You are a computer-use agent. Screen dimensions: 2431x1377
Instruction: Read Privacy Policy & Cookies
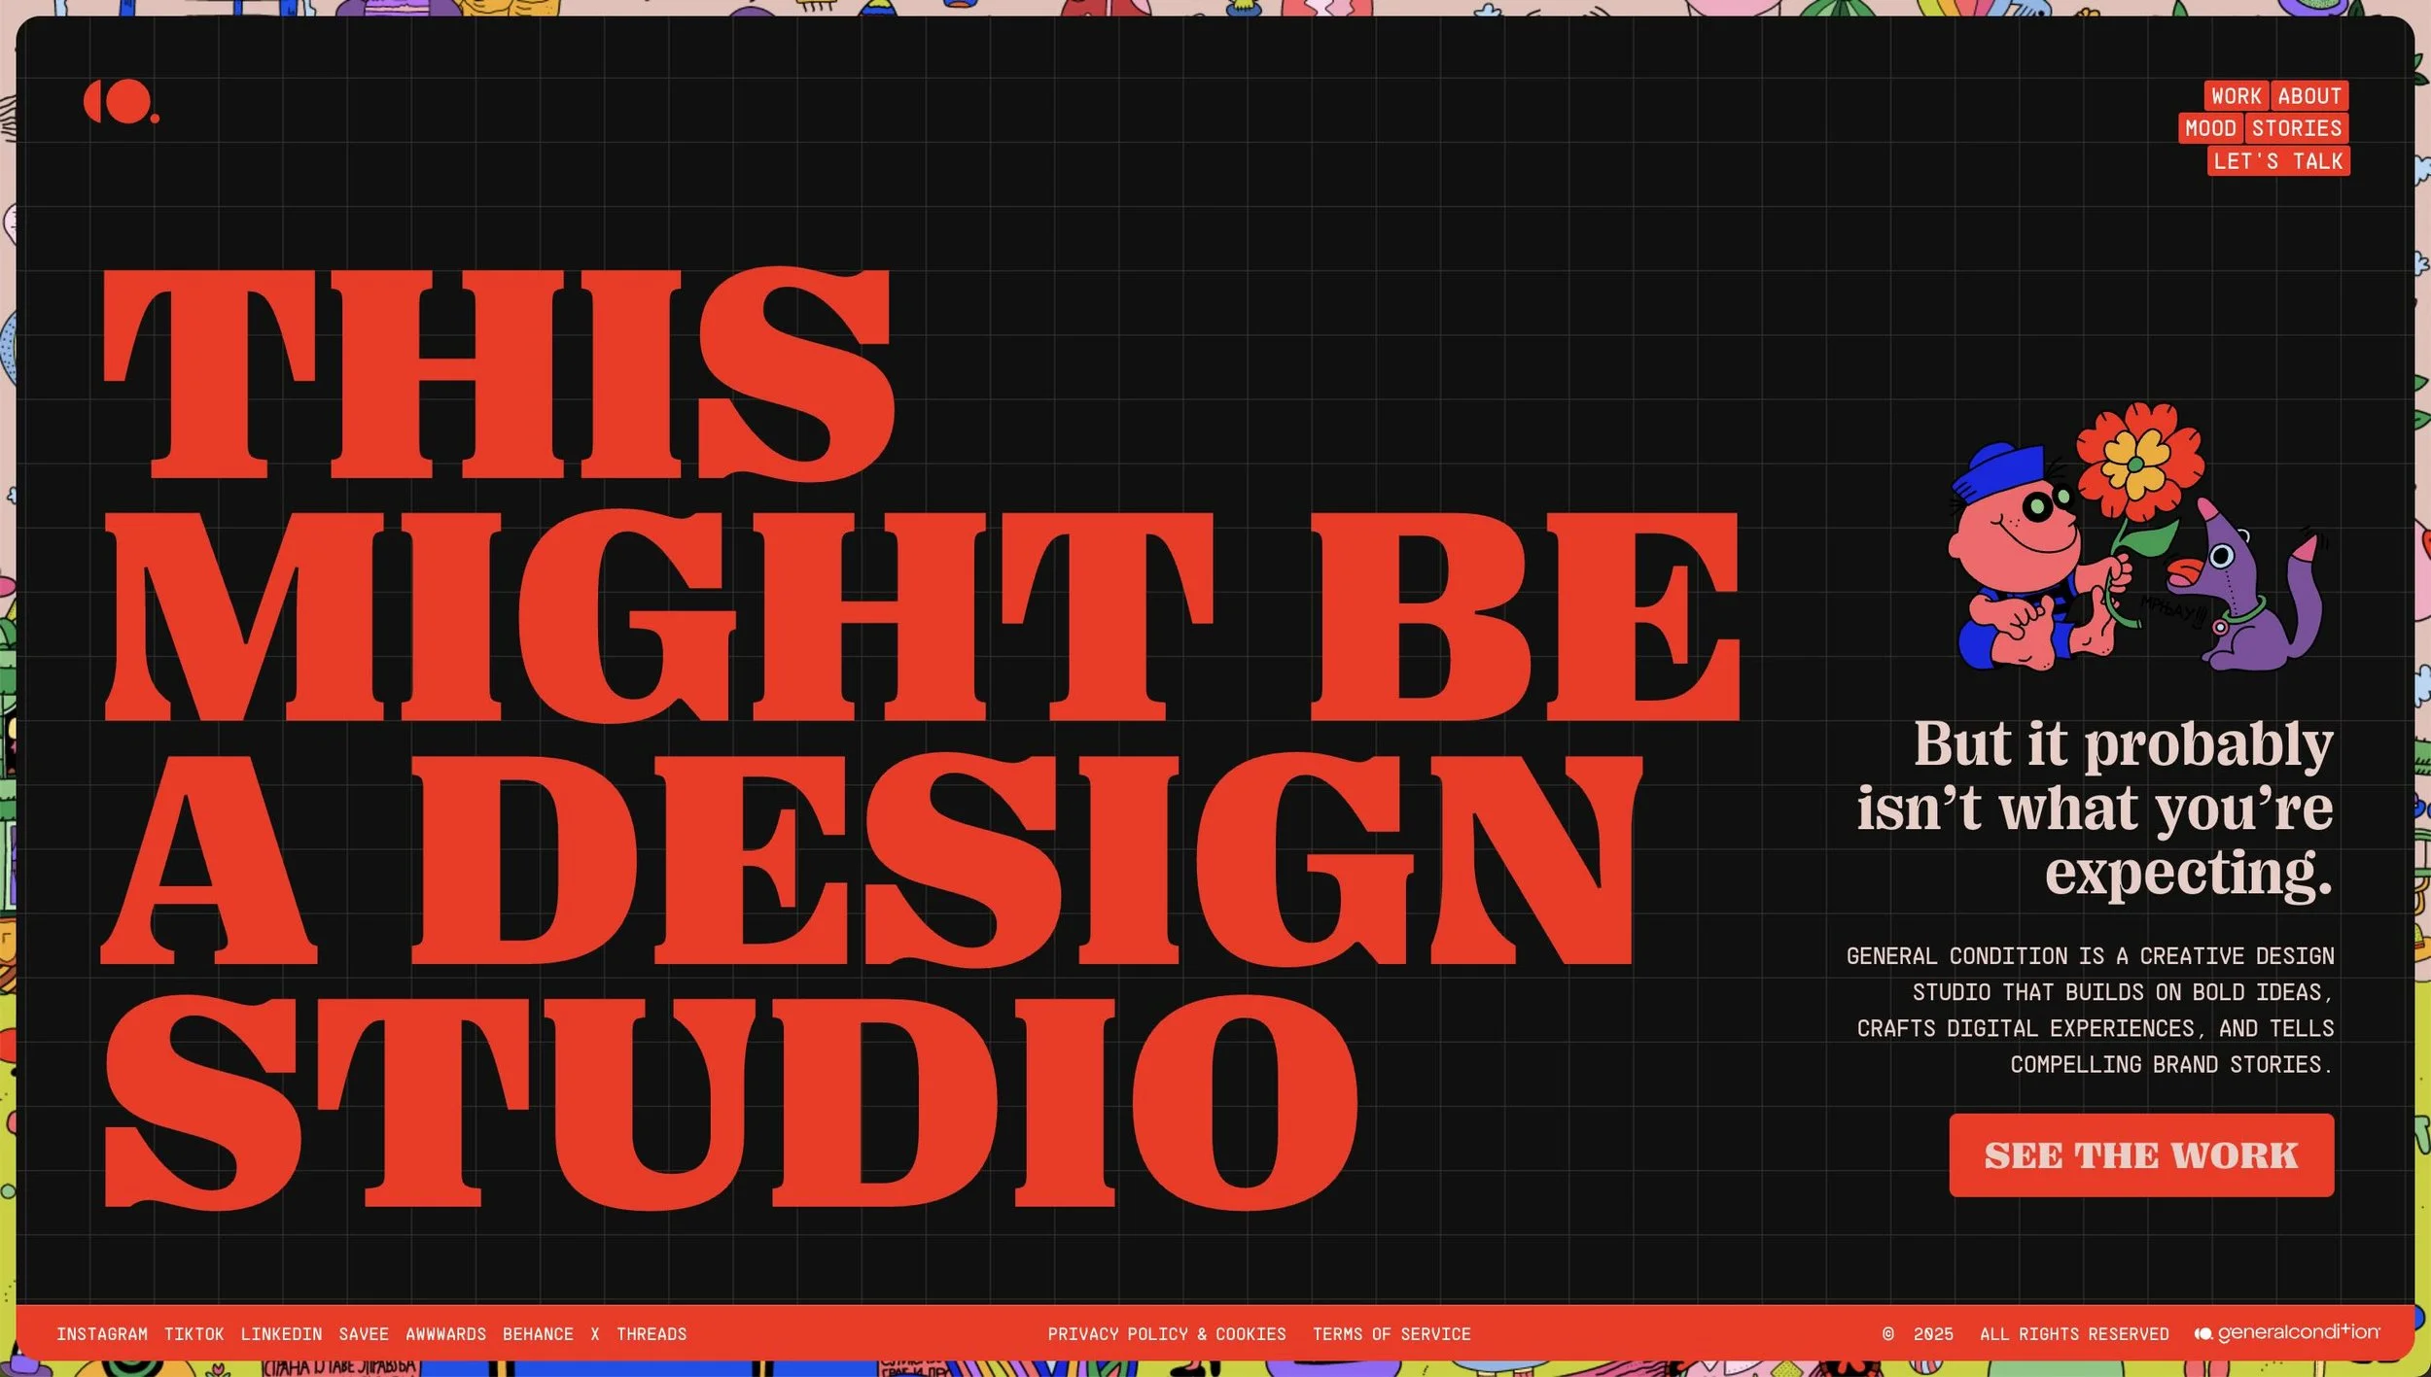click(1166, 1334)
